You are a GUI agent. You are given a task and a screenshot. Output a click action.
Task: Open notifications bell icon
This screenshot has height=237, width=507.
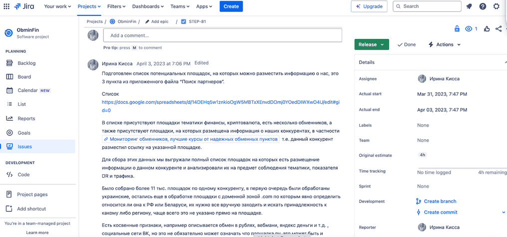click(469, 6)
